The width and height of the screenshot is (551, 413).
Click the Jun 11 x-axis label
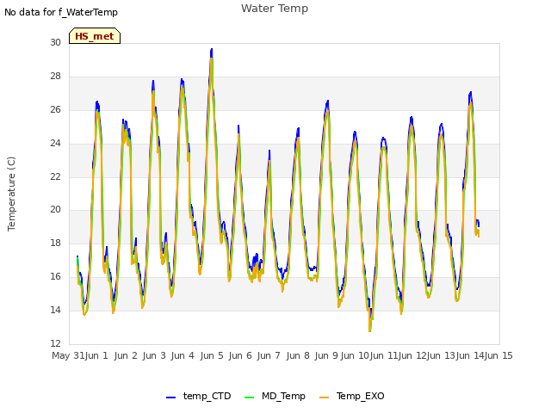click(383, 355)
